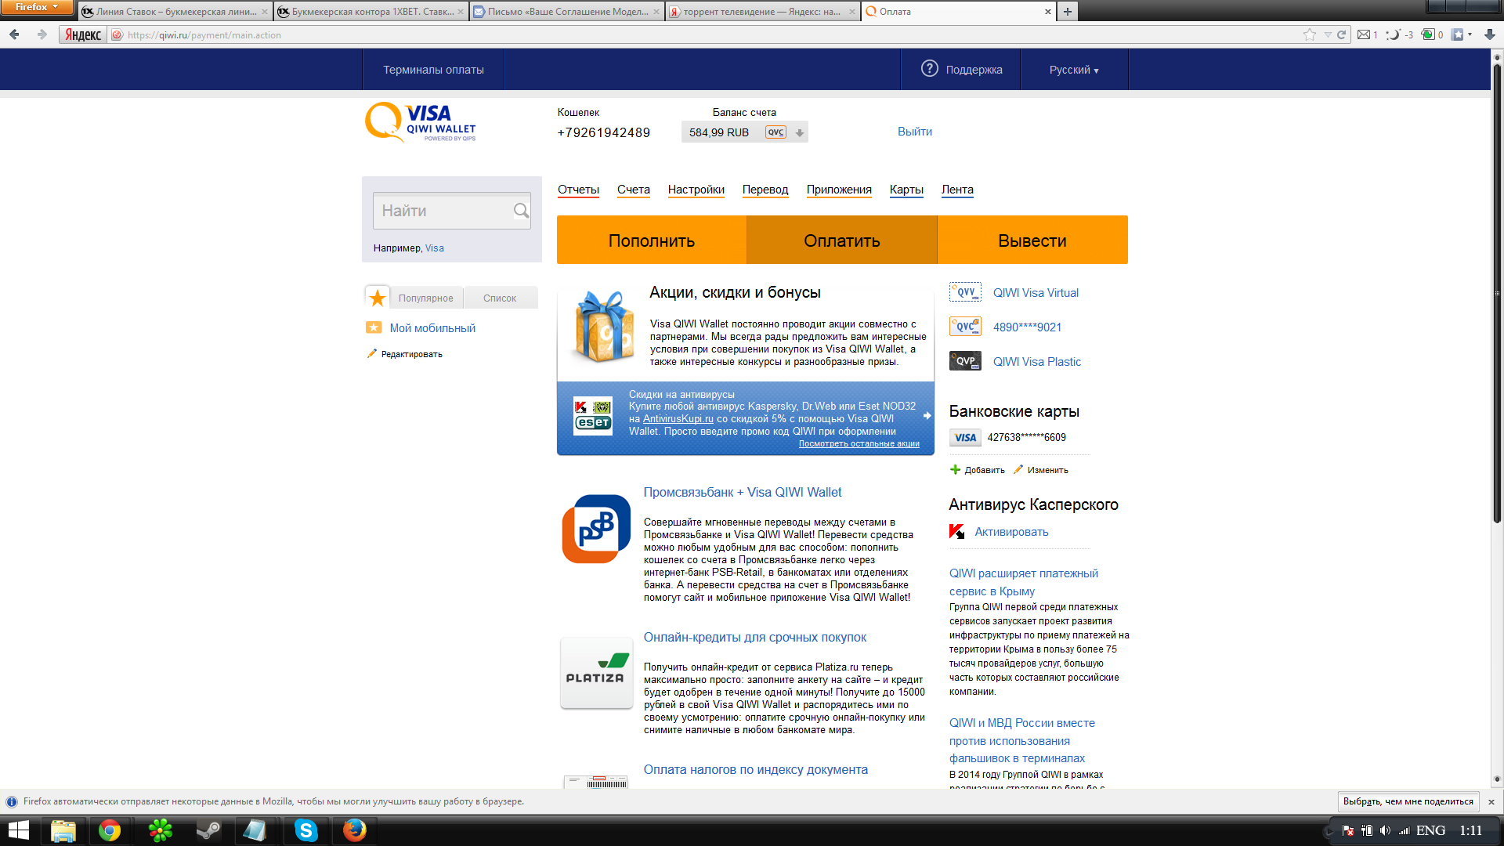Open Steam from the taskbar
The image size is (1504, 846).
tap(208, 830)
